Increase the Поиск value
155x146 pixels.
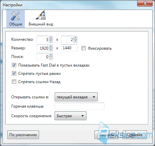tap(51, 55)
